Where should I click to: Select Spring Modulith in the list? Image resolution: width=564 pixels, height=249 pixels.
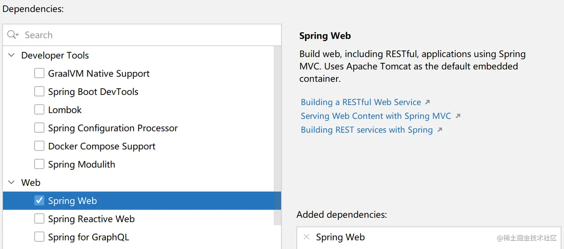[x=81, y=165]
